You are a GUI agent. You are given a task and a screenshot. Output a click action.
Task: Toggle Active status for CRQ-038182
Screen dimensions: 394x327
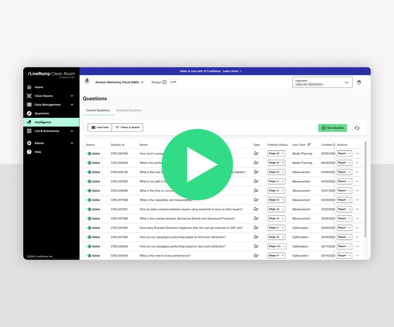88,172
